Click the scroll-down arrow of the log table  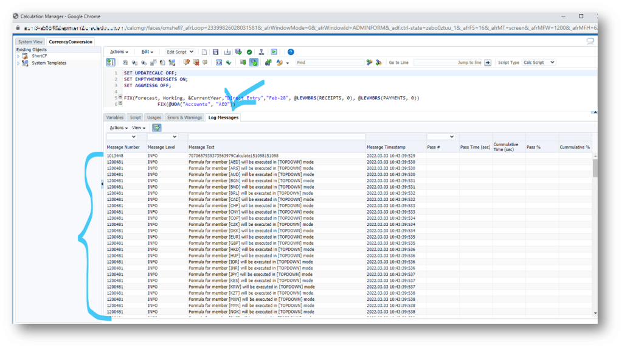click(595, 313)
